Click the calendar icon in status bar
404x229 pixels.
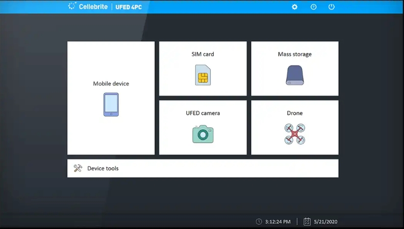click(x=307, y=221)
